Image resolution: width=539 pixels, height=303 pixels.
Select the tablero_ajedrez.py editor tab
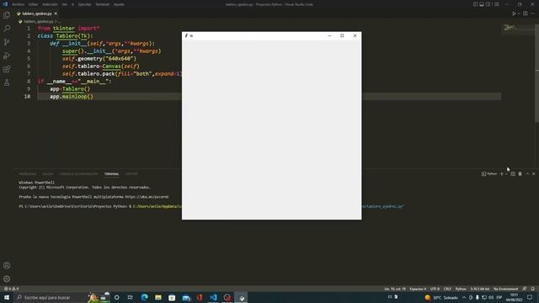pos(37,13)
